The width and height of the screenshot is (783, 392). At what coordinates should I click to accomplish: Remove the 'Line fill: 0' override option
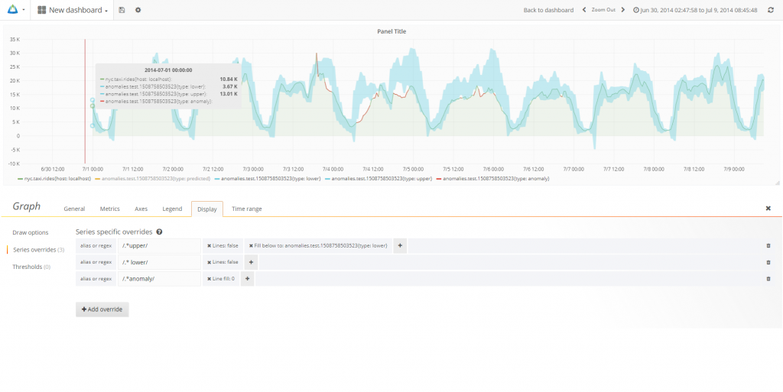click(210, 279)
